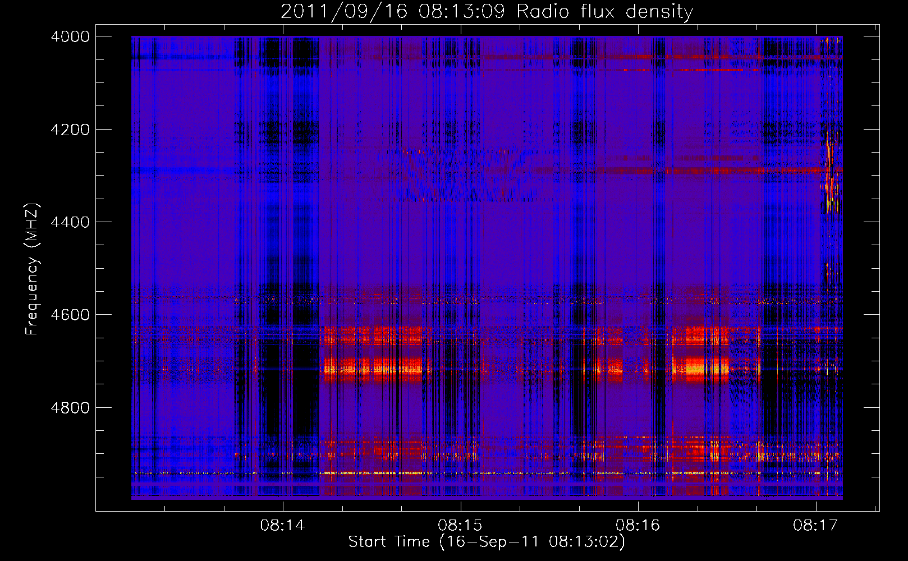This screenshot has width=908, height=561.
Task: Click the 08:15 time axis label
Action: click(460, 526)
